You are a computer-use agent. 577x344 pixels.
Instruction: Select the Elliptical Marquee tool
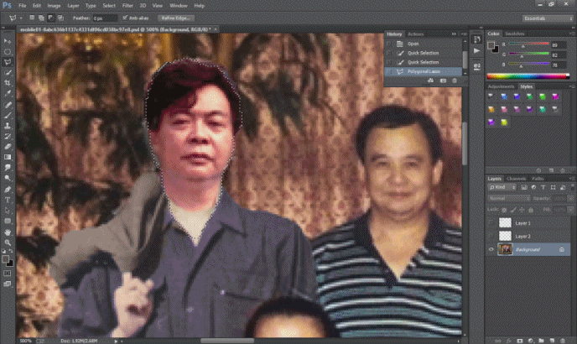pyautogui.click(x=8, y=51)
